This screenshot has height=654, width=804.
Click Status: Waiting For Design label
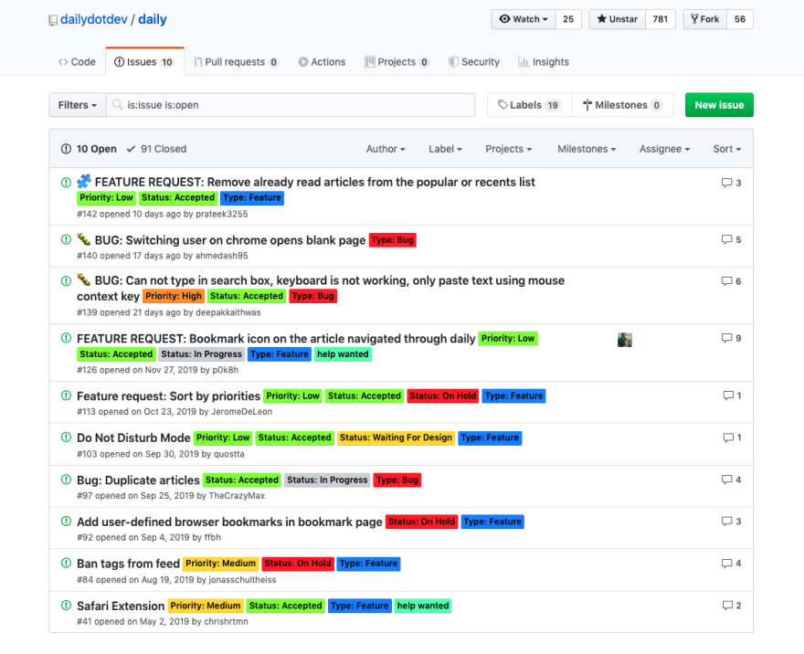pyautogui.click(x=396, y=438)
